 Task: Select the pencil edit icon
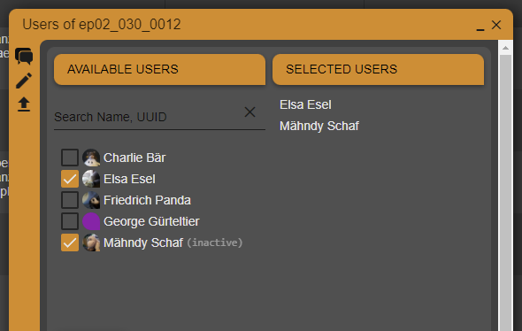pyautogui.click(x=24, y=81)
